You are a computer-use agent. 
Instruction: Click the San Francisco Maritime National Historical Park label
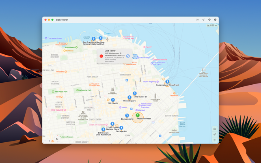pyautogui.click(x=93, y=43)
